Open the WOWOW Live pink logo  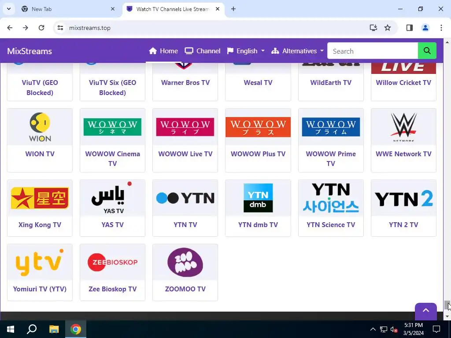coord(185,127)
